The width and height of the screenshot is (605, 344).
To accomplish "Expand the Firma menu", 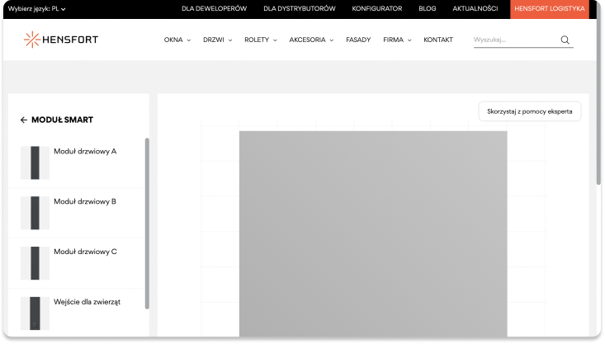I will click(397, 40).
